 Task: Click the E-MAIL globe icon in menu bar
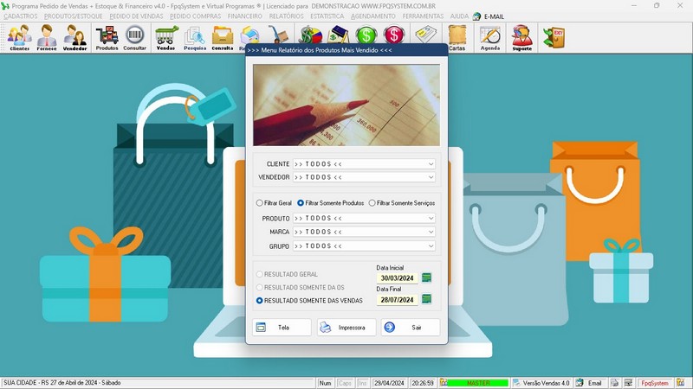476,16
